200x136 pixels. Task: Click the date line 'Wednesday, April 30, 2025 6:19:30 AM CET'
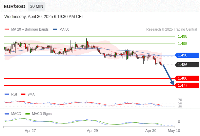(44, 17)
